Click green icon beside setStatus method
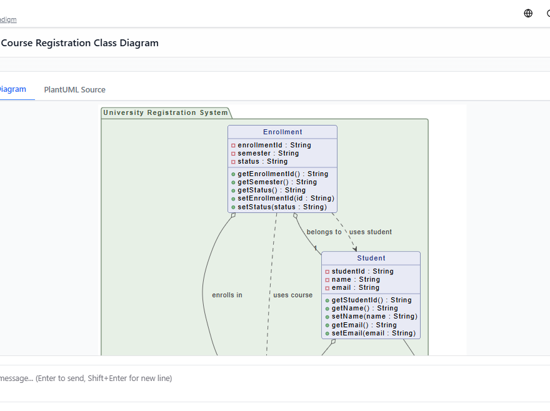550x411 pixels. pos(234,207)
